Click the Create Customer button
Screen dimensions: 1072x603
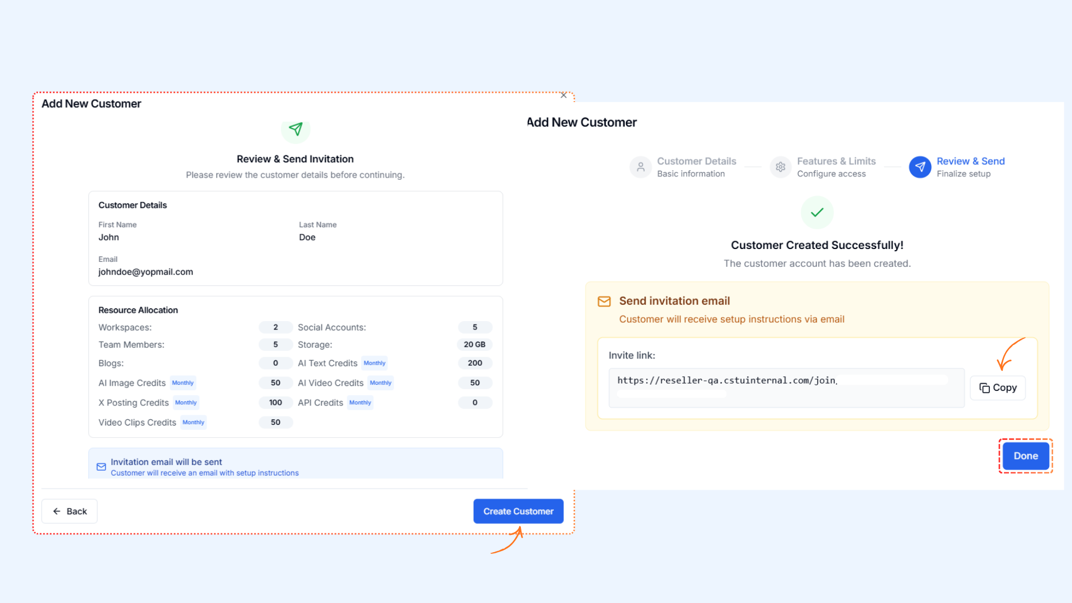[518, 511]
